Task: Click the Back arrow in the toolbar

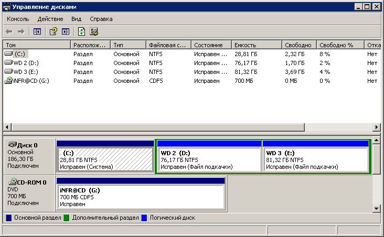Action: pos(9,31)
